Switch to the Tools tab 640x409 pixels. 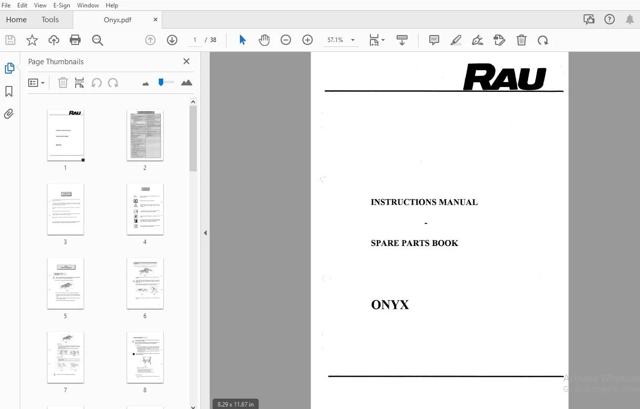pyautogui.click(x=50, y=20)
